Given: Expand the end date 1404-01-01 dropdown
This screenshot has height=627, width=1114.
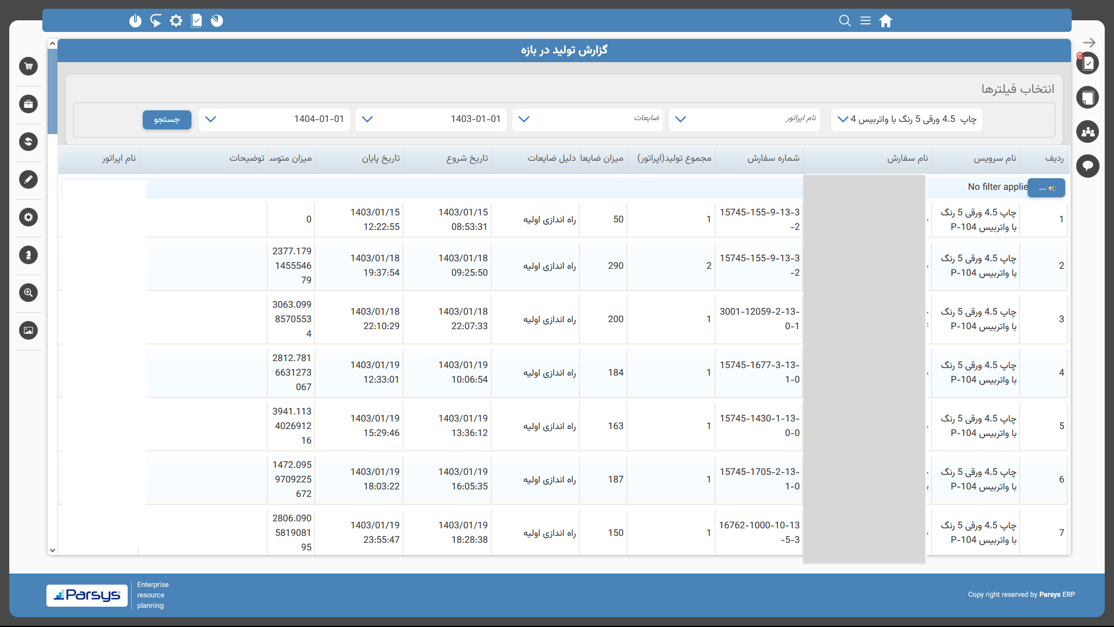Looking at the screenshot, I should pyautogui.click(x=211, y=120).
